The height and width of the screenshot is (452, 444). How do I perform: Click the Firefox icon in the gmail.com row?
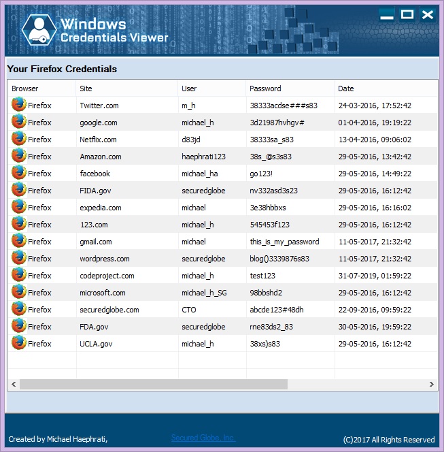(x=19, y=240)
